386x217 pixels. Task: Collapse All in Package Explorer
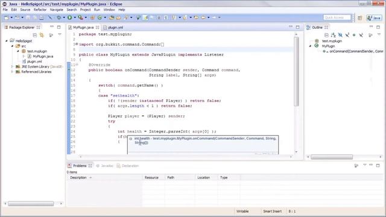[x=35, y=35]
